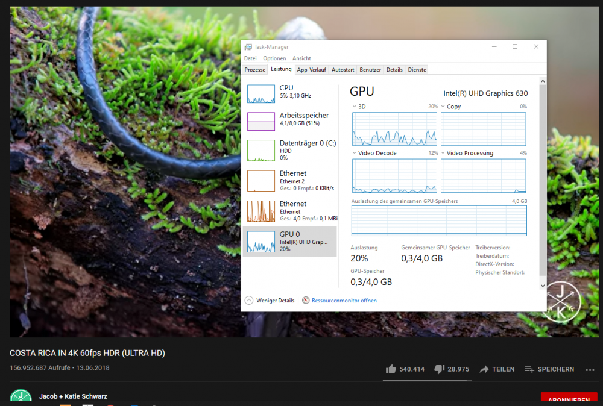603x406 pixels.
Task: Click the 156.952.687 Aufrufe view count
Action: (x=40, y=368)
